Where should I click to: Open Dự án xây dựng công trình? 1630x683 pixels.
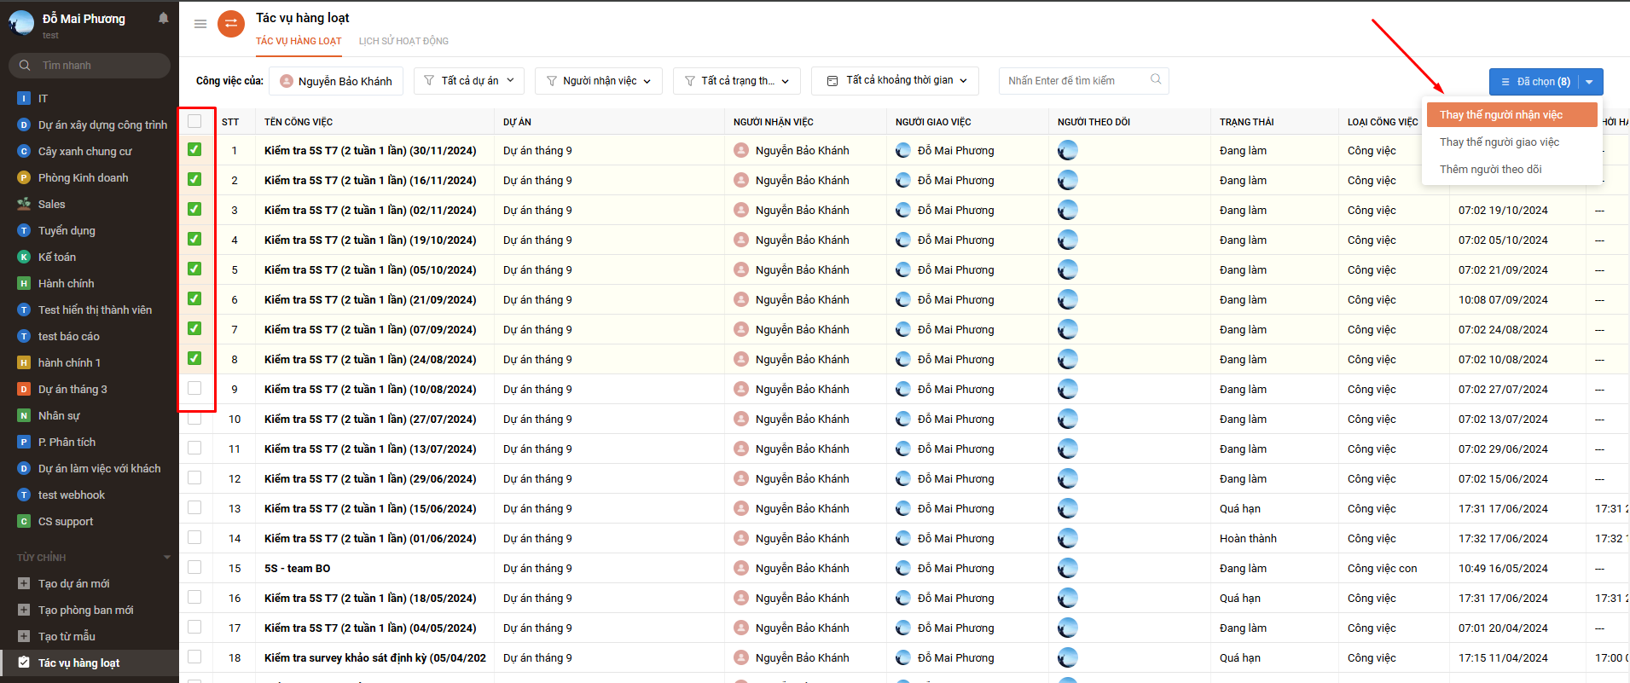(x=102, y=124)
